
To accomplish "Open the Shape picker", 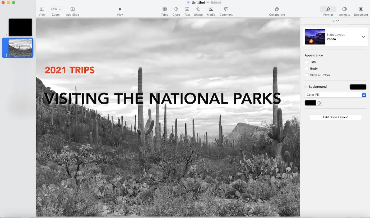I will point(198,11).
